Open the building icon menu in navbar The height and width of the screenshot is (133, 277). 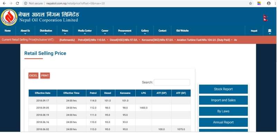coord(270,31)
